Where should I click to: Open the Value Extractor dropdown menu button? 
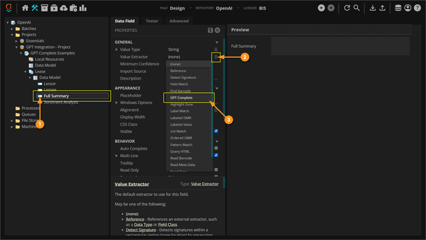(x=216, y=57)
